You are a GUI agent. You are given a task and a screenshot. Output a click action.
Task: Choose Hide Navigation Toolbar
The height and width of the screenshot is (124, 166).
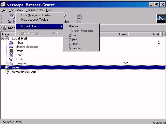point(39,15)
